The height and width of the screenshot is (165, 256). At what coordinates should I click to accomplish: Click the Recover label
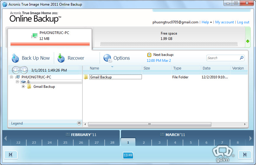tap(76, 58)
